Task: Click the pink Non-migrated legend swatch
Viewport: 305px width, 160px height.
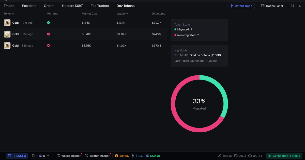Action: [175, 35]
